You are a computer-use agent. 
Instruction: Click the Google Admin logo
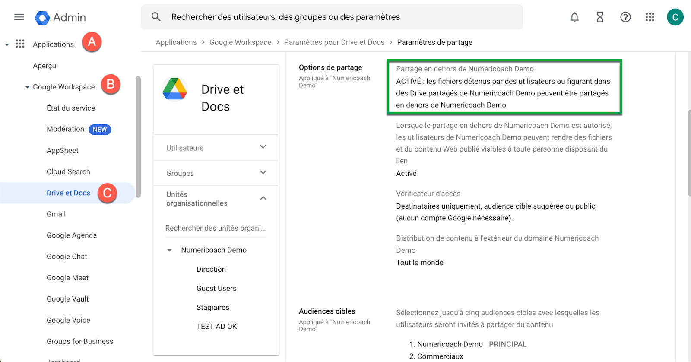tap(60, 17)
